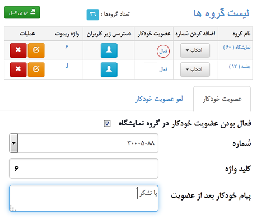Click circled فعال link in نمایشگاه row
The height and width of the screenshot is (219, 257).
[x=163, y=51]
